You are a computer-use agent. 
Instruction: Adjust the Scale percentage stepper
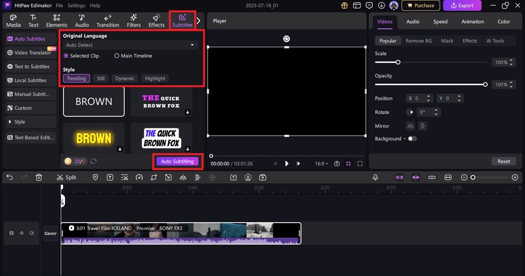tap(511, 62)
